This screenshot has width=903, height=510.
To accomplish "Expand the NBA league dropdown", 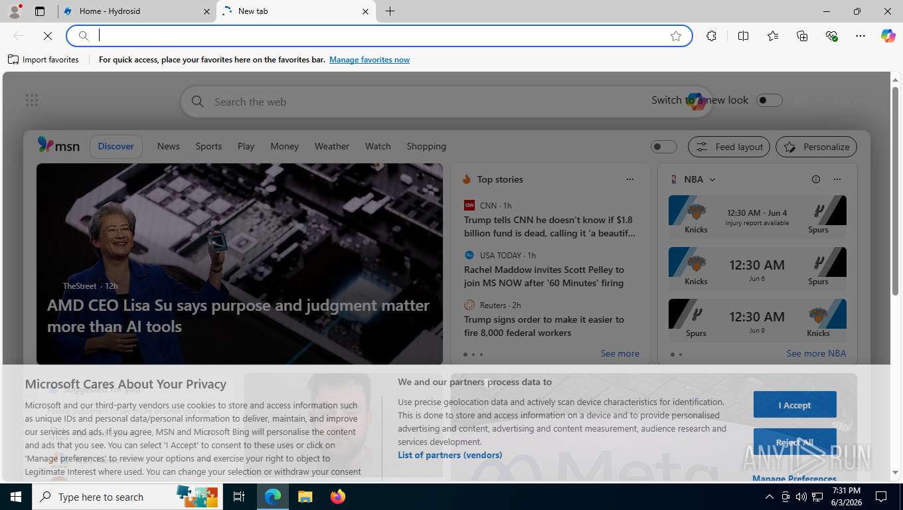I will [712, 180].
